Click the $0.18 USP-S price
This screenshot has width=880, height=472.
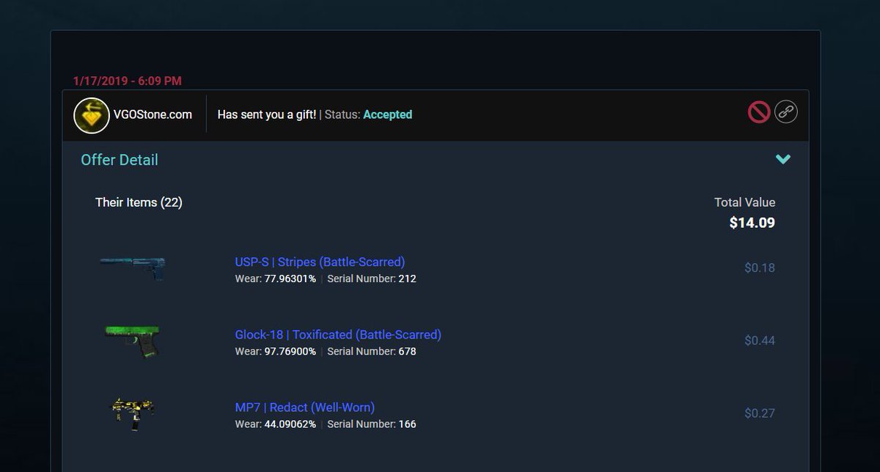tap(760, 268)
